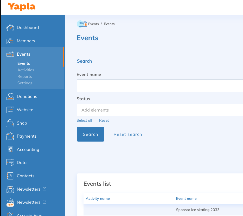The image size is (243, 216).
Task: Click Select all under Status
Action: tap(84, 120)
